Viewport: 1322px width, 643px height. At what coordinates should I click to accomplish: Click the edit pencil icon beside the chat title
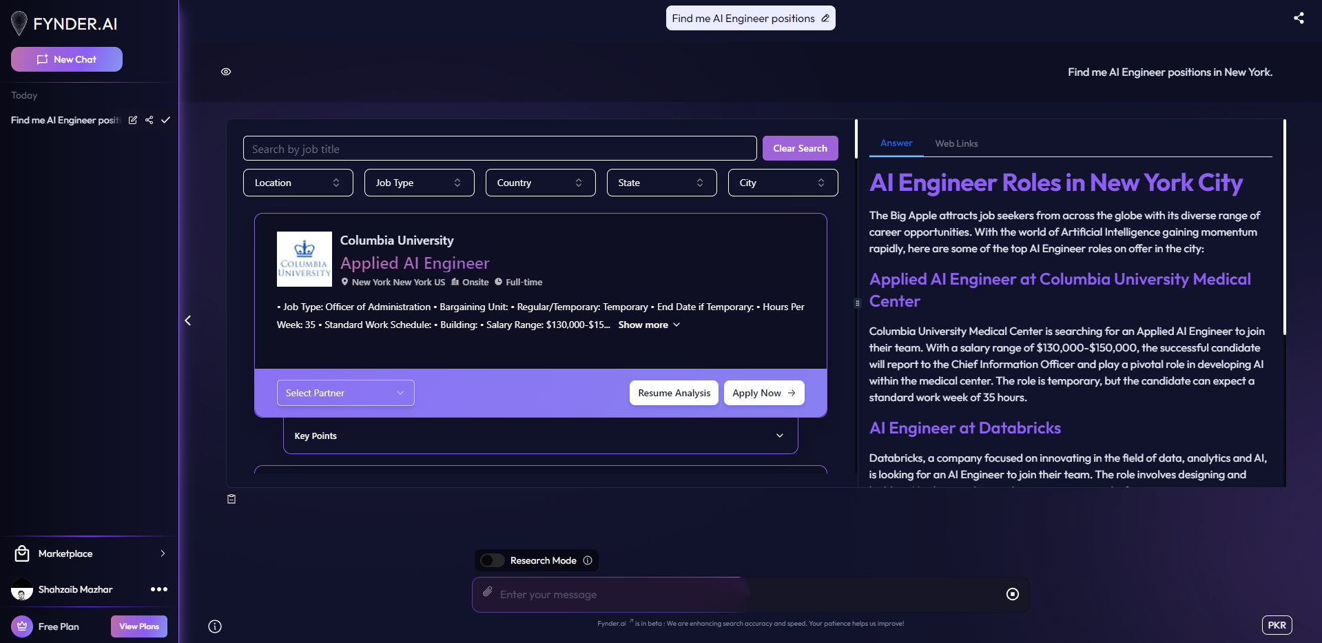pyautogui.click(x=825, y=19)
